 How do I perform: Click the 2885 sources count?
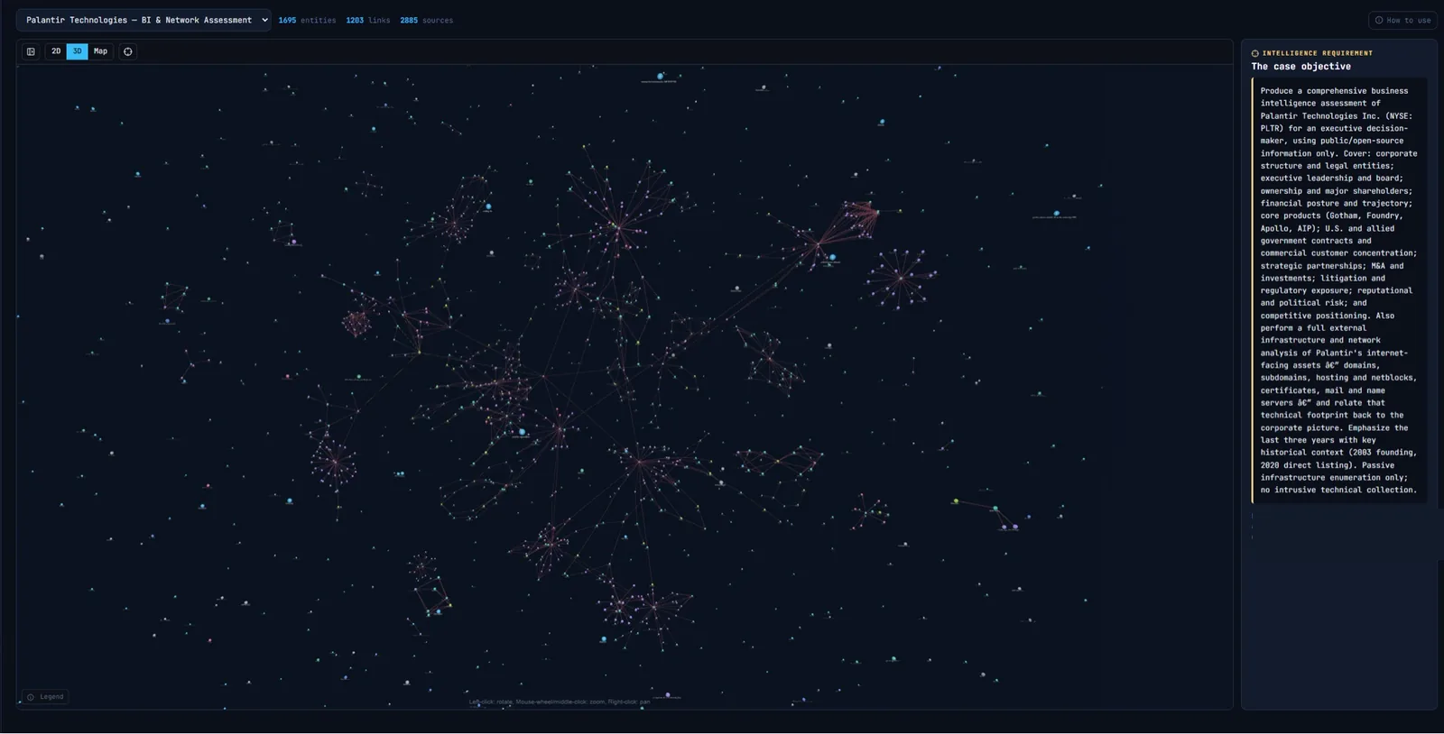pos(427,20)
